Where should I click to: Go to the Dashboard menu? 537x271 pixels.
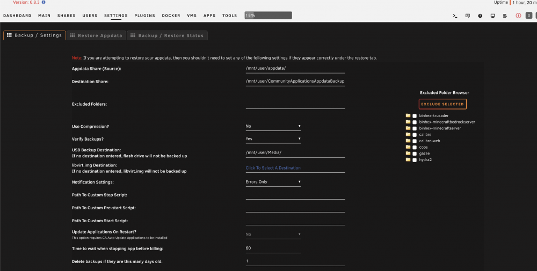click(x=17, y=16)
